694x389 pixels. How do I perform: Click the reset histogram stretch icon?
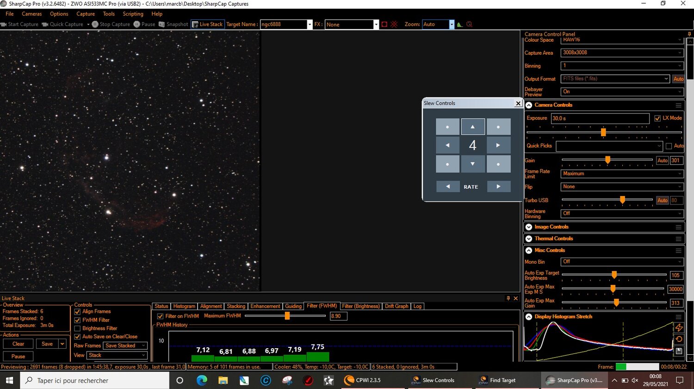(679, 339)
